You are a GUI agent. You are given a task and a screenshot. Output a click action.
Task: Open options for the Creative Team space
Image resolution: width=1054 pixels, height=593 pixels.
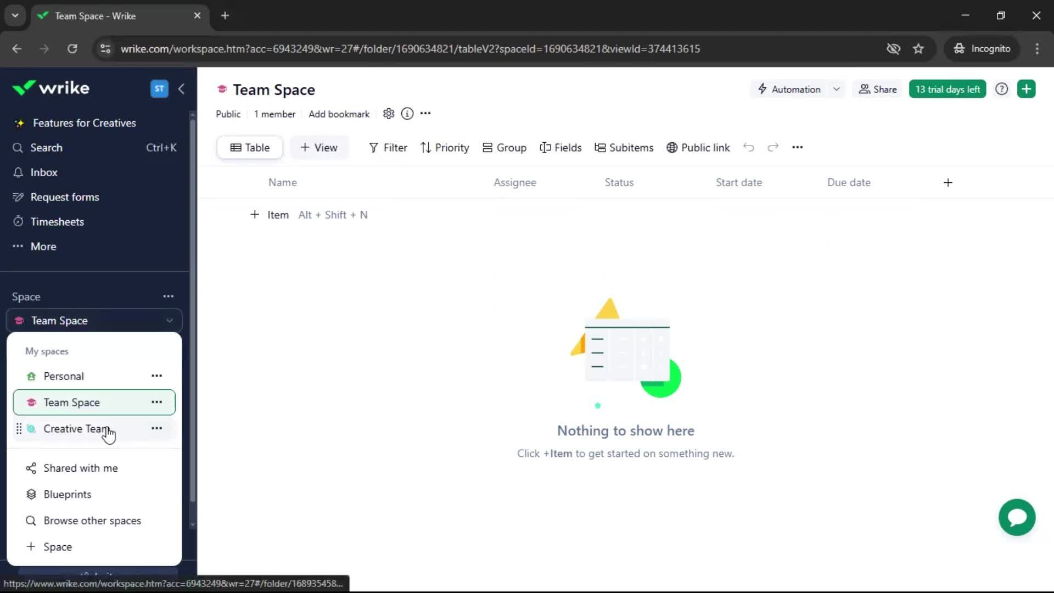pyautogui.click(x=156, y=429)
